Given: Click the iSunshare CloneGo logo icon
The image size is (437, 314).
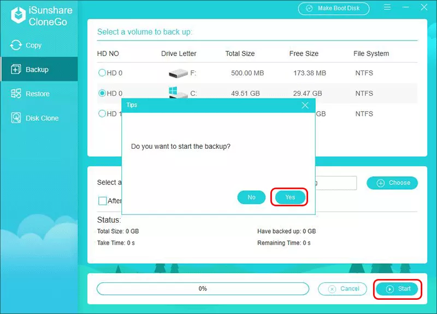Looking at the screenshot, I should click(x=18, y=15).
